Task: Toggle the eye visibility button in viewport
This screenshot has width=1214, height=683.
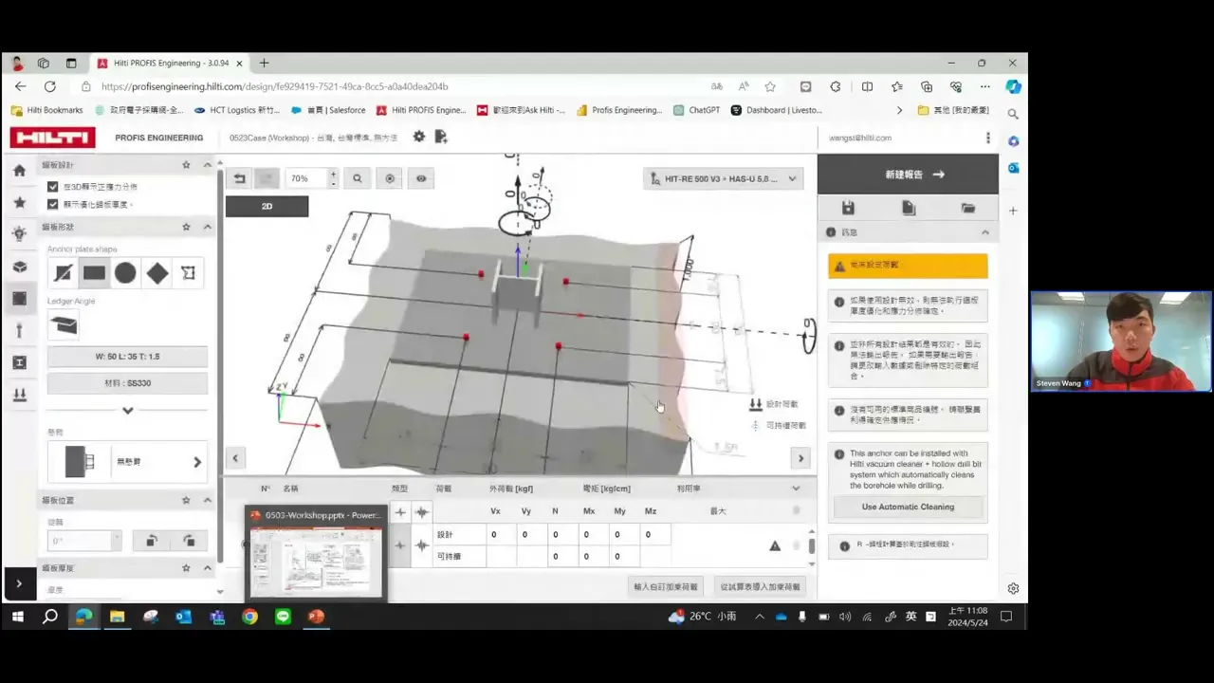Action: click(421, 178)
